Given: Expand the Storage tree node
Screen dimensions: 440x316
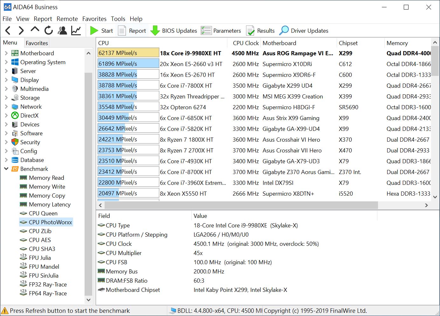Looking at the screenshot, I should click(x=6, y=97).
